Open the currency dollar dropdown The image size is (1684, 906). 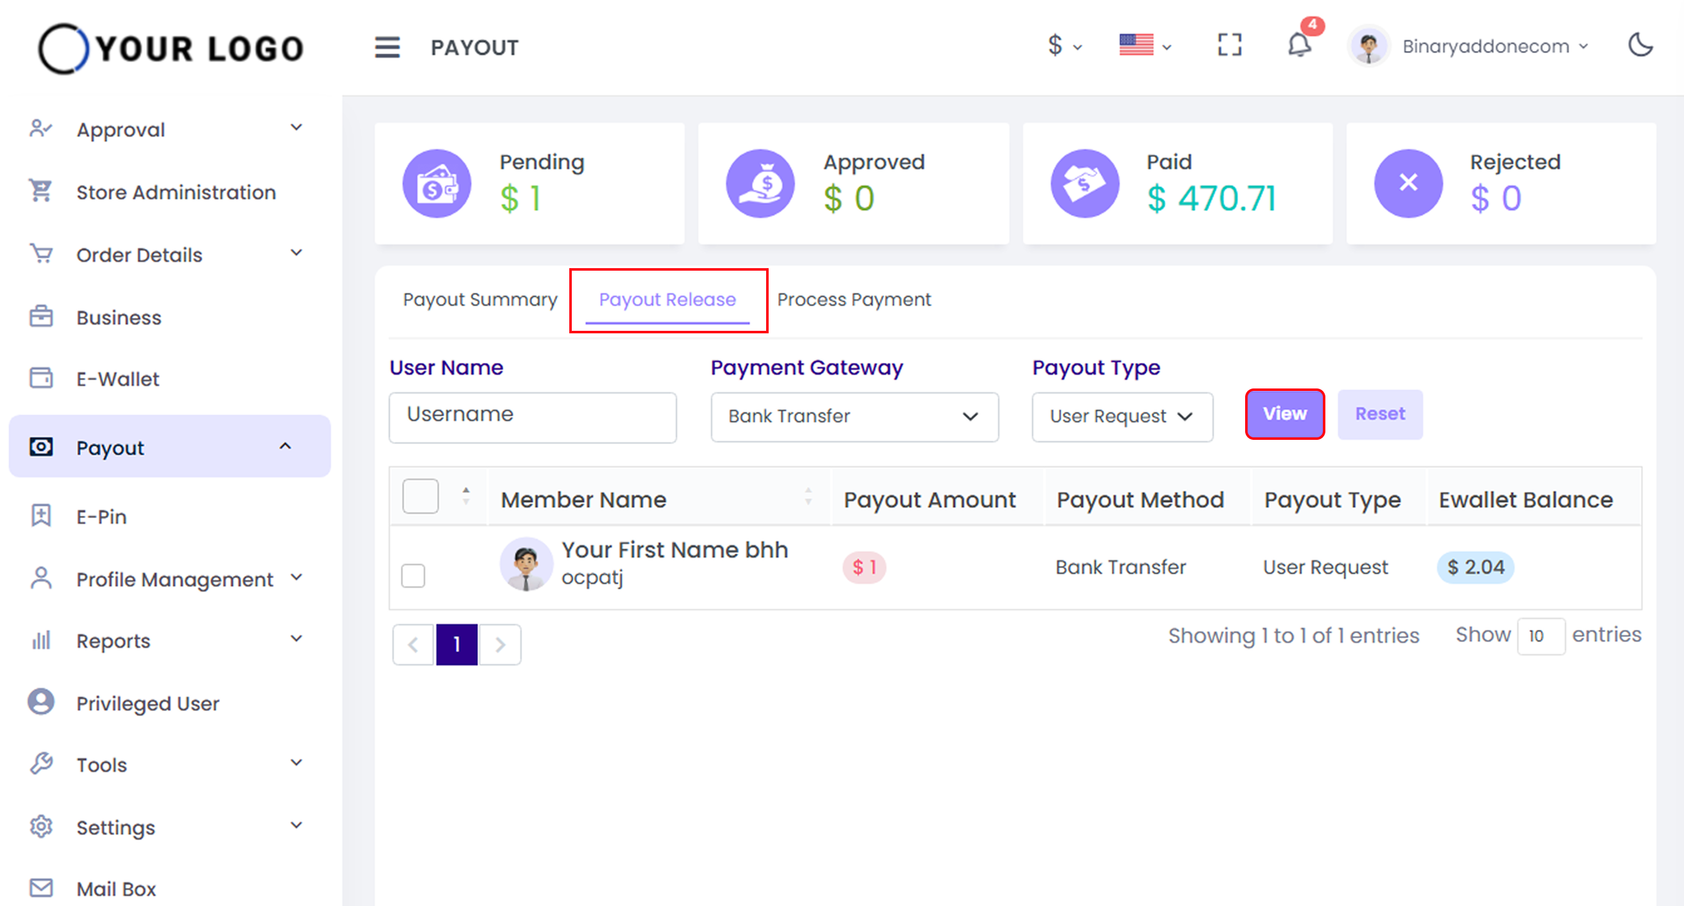[1065, 46]
